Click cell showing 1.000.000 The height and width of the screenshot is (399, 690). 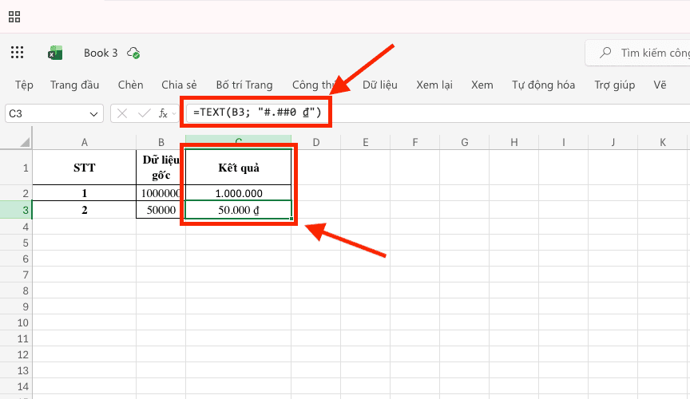point(239,193)
